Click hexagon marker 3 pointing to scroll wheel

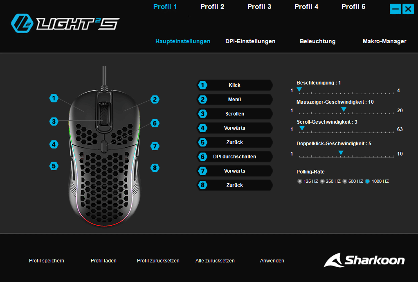[54, 122]
